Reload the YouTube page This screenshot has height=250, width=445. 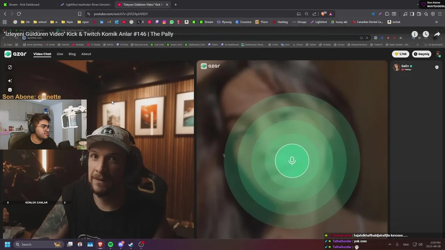[x=19, y=14]
